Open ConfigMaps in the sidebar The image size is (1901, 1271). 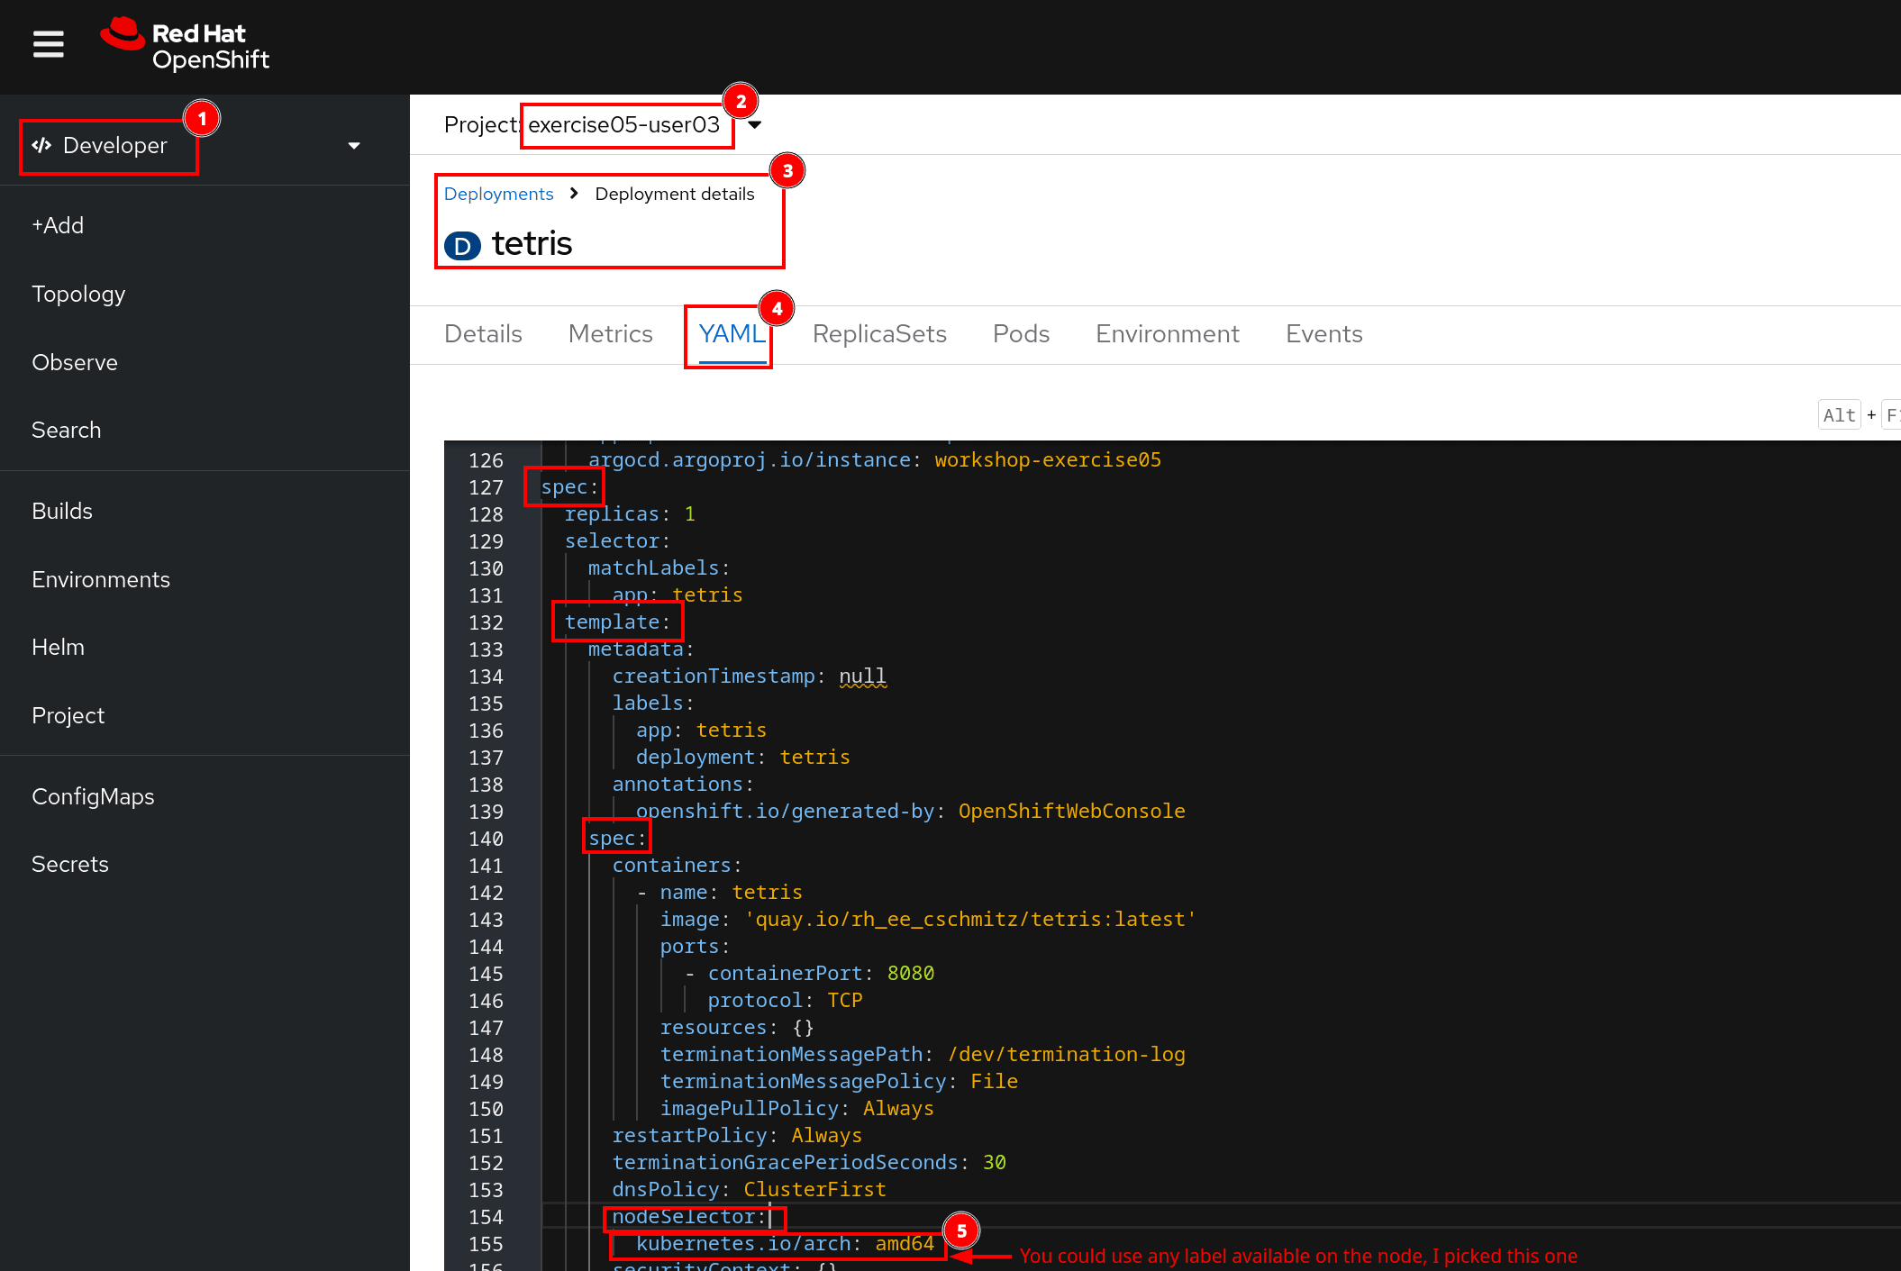coord(93,796)
